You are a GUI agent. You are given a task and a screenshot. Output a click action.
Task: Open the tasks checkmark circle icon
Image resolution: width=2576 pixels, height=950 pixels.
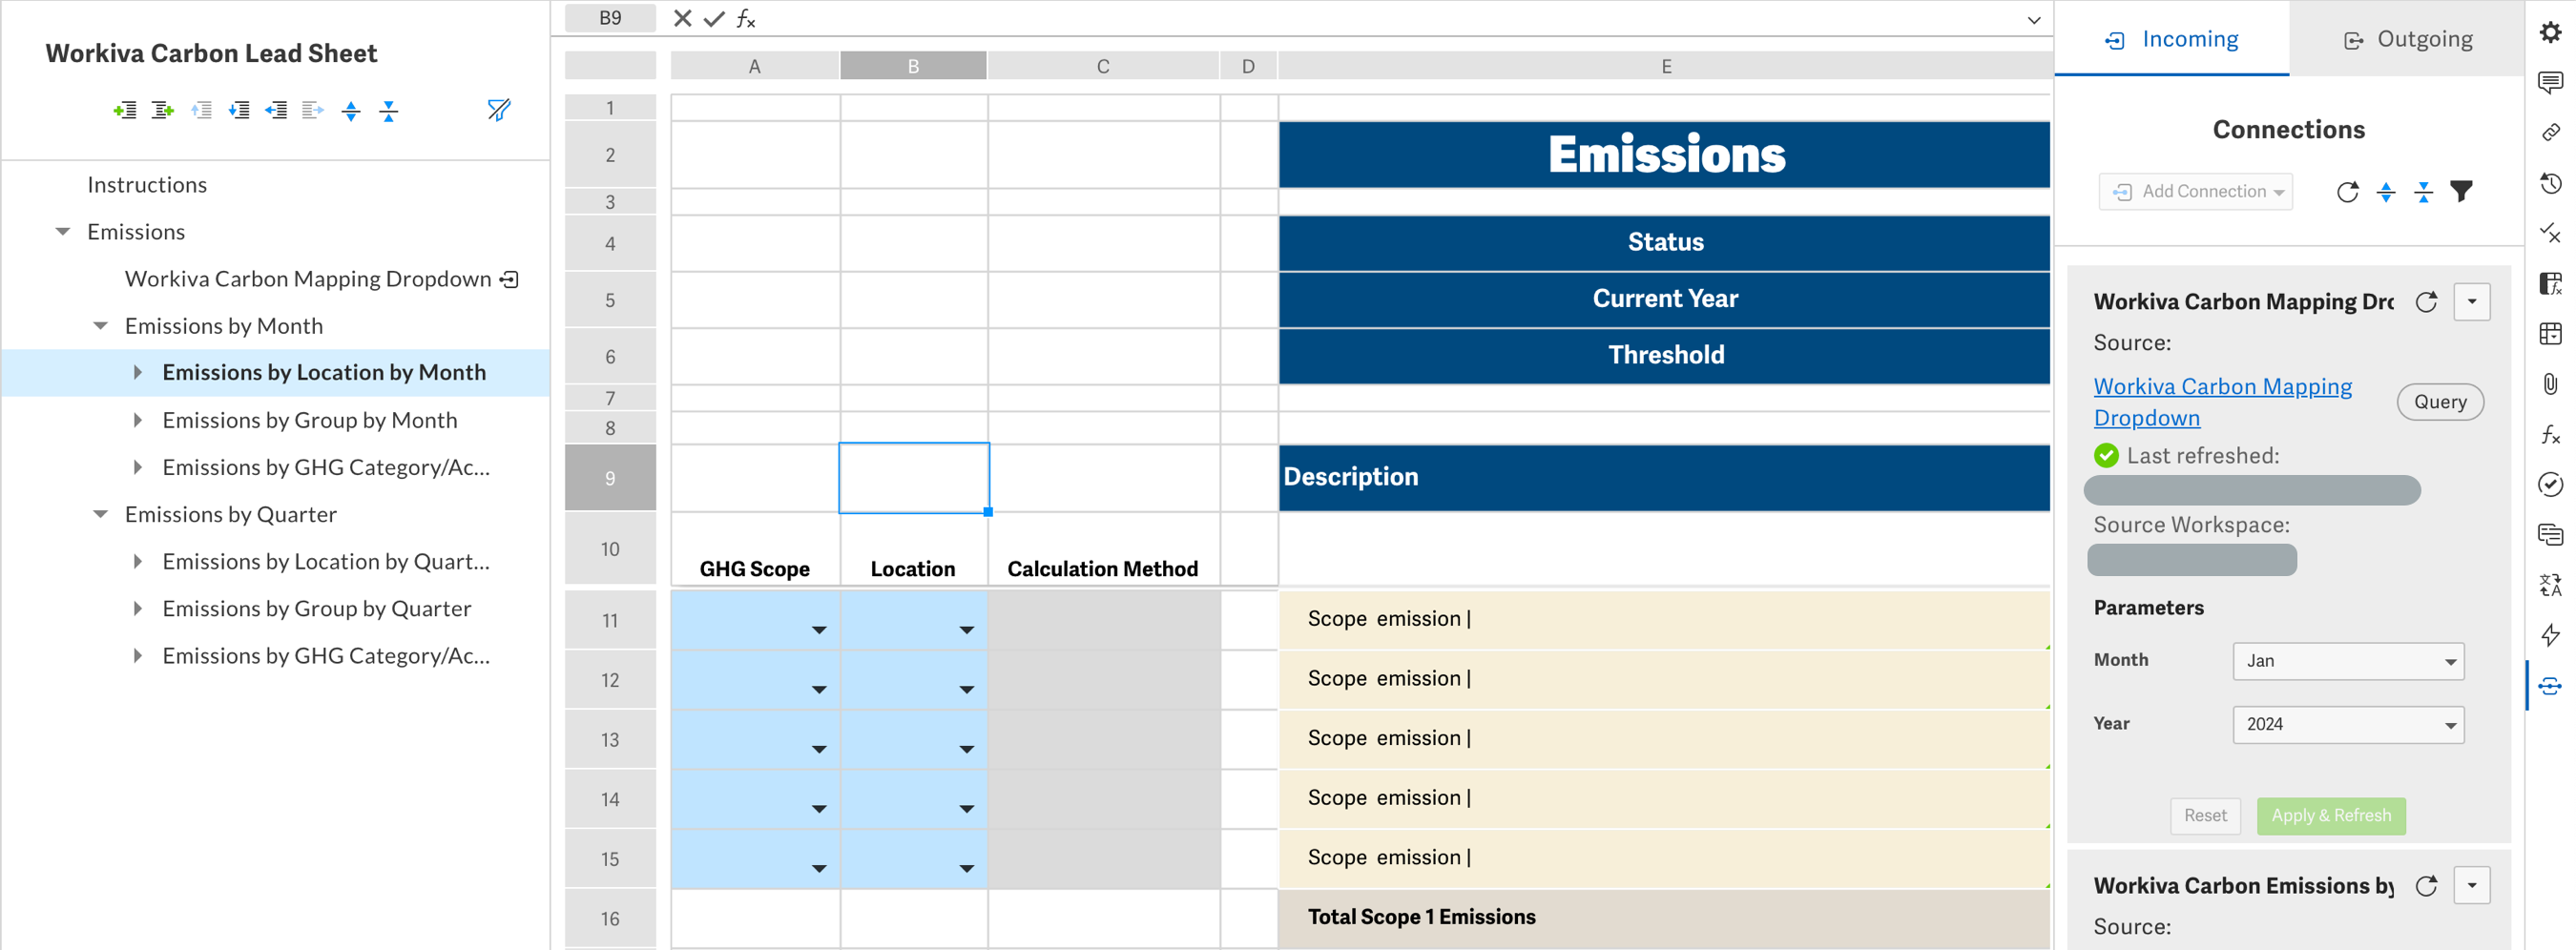coord(2551,485)
